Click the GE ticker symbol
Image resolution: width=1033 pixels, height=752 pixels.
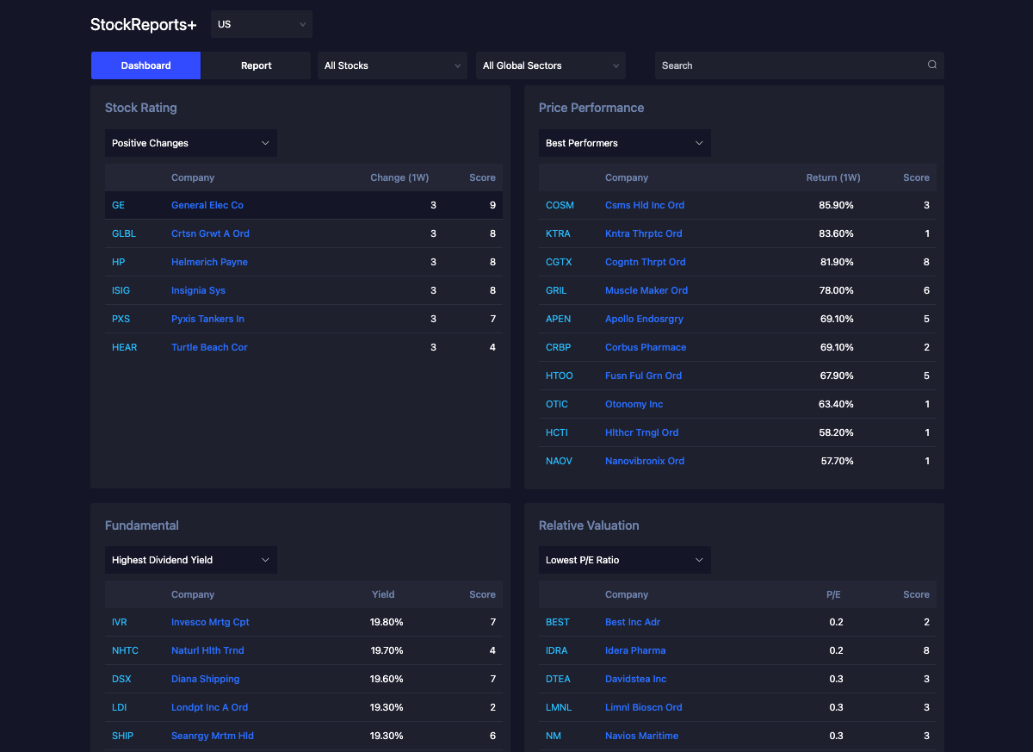pyautogui.click(x=118, y=205)
